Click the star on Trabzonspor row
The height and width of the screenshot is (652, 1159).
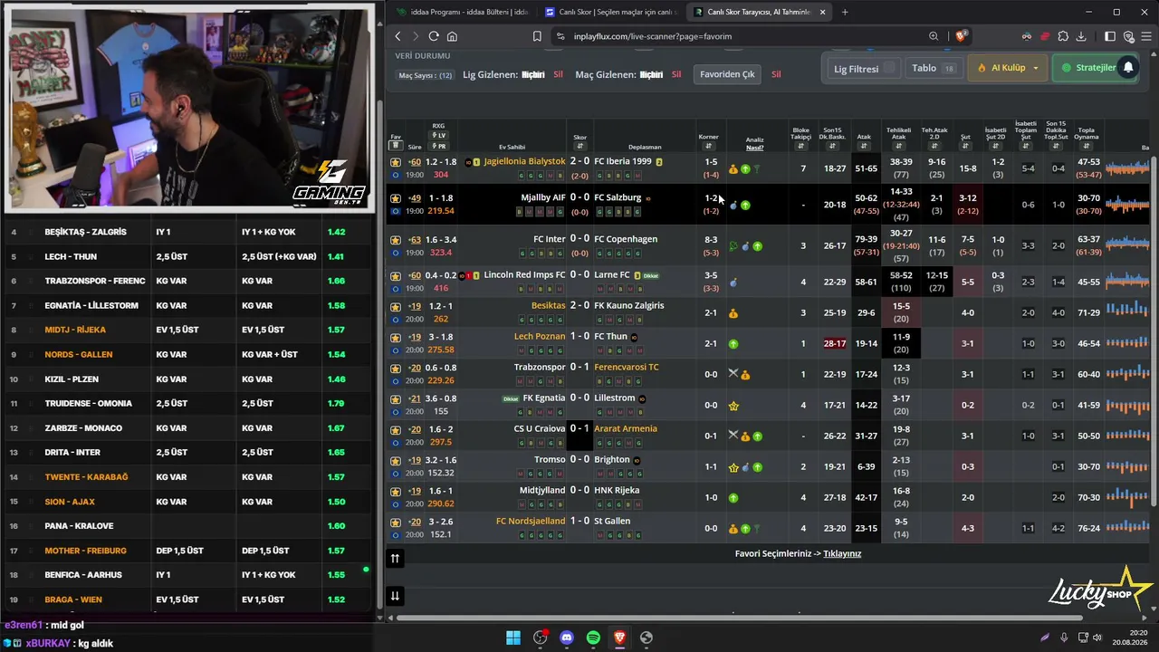(x=396, y=369)
